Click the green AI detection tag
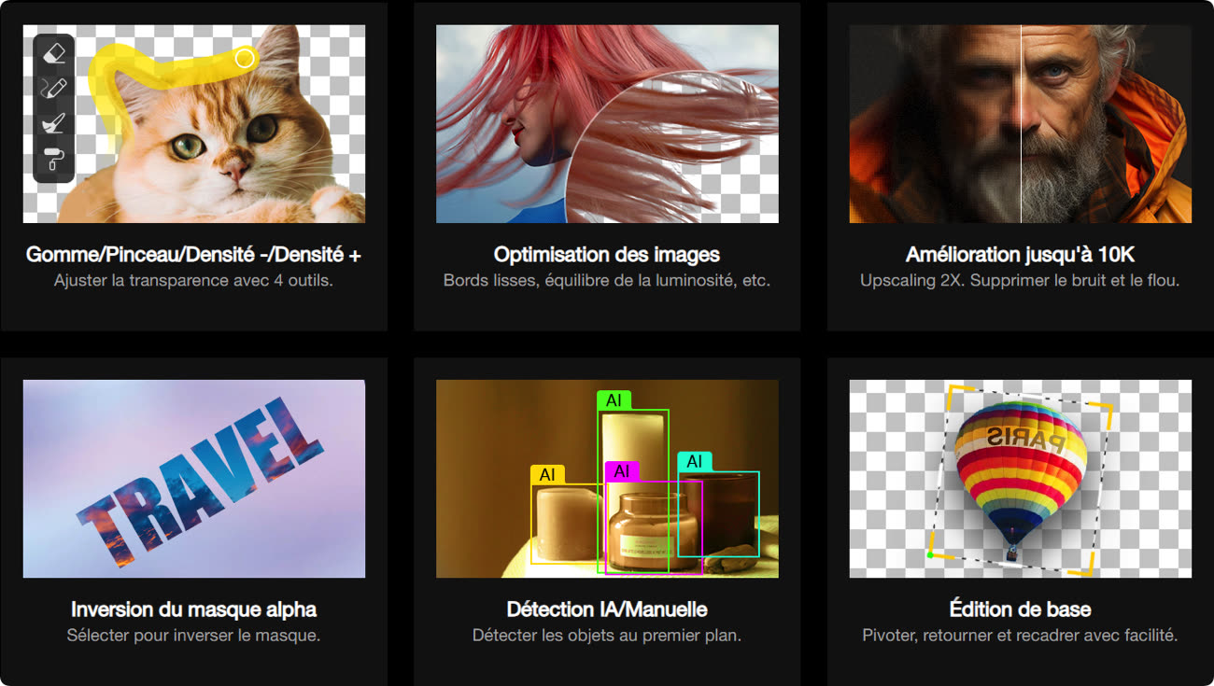This screenshot has width=1214, height=686. 614,400
